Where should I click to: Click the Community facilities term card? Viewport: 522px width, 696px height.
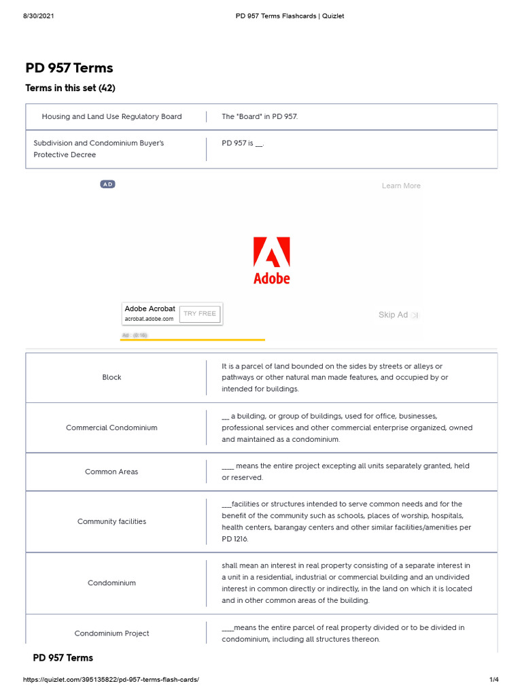pyautogui.click(x=111, y=521)
